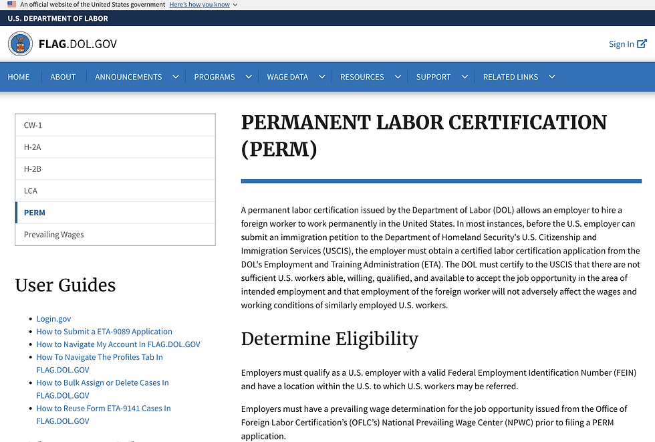Click the "Determine Eligibility" heading
Screen dimensions: 655x442
(x=330, y=339)
